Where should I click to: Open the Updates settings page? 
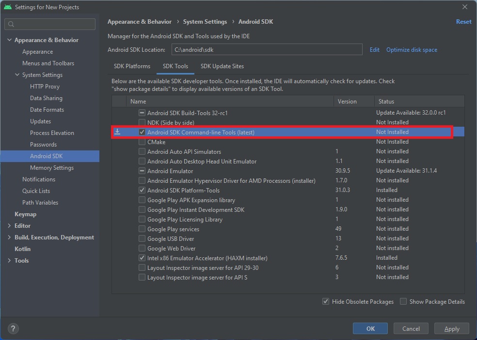tap(40, 121)
